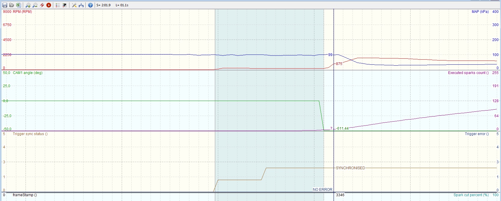The height and width of the screenshot is (201, 501).
Task: Click the Save log floppy disk icon
Action: click(5, 5)
